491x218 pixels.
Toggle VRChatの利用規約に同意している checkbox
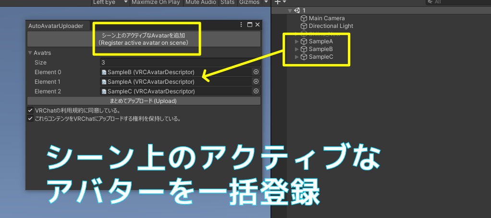30,110
